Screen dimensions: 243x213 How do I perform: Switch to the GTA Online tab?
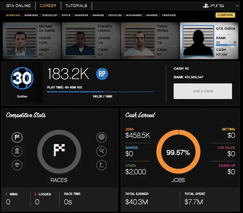(x=18, y=6)
